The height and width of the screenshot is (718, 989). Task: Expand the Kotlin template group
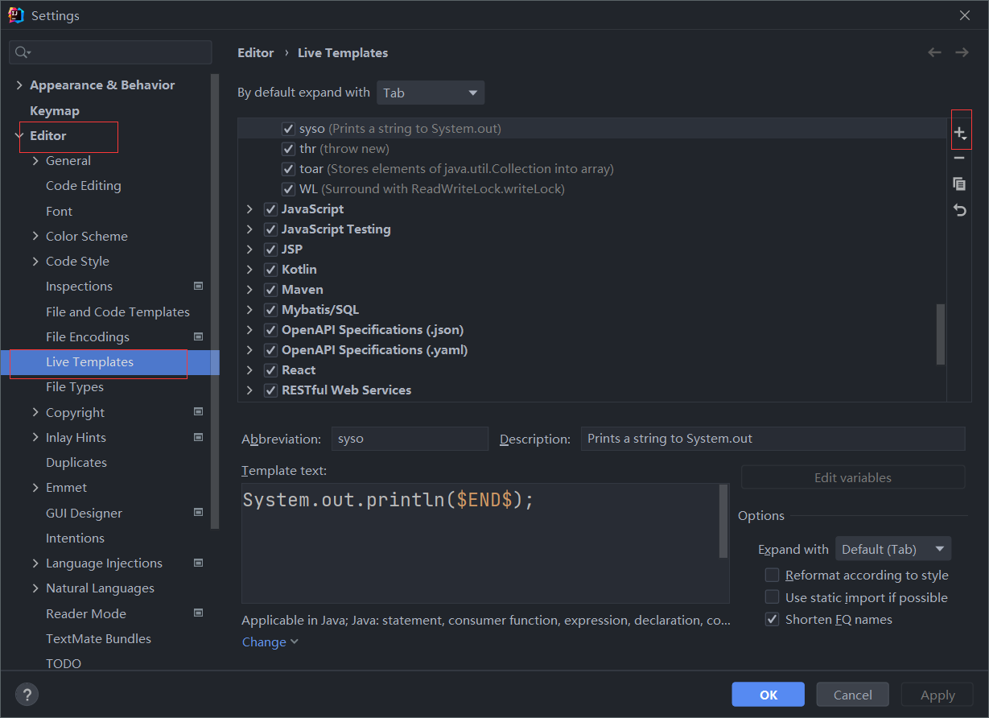[x=249, y=269]
